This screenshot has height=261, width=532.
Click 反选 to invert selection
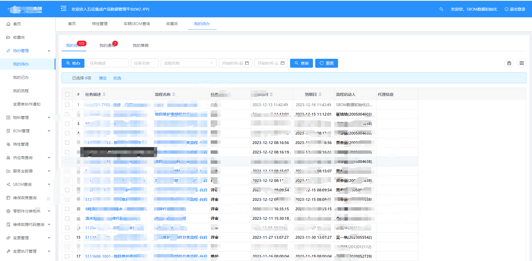[x=117, y=78]
